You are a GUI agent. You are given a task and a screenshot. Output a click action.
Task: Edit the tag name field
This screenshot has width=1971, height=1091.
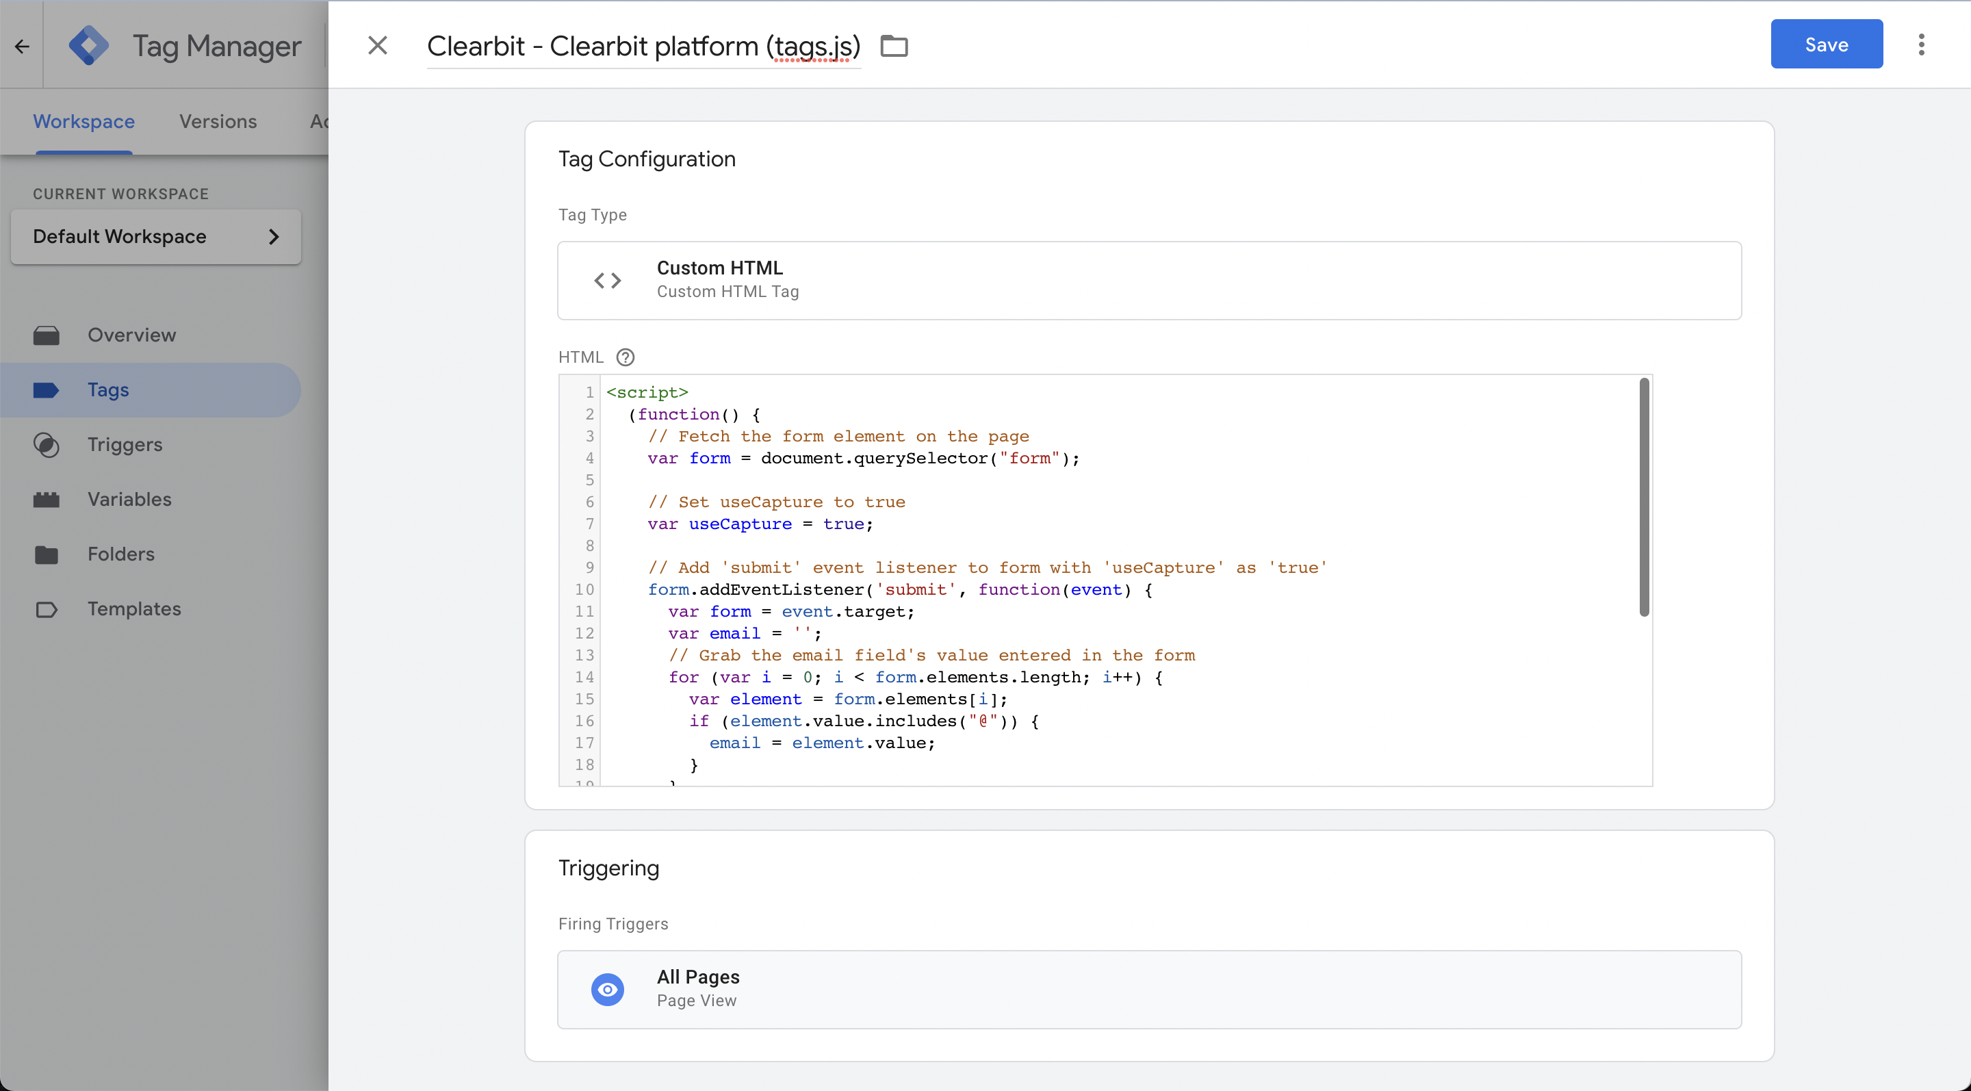[x=643, y=46]
